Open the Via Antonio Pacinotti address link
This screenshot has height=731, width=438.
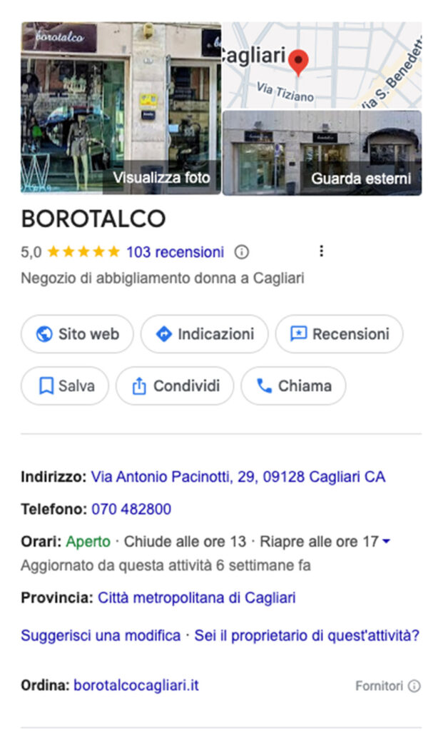pyautogui.click(x=238, y=477)
